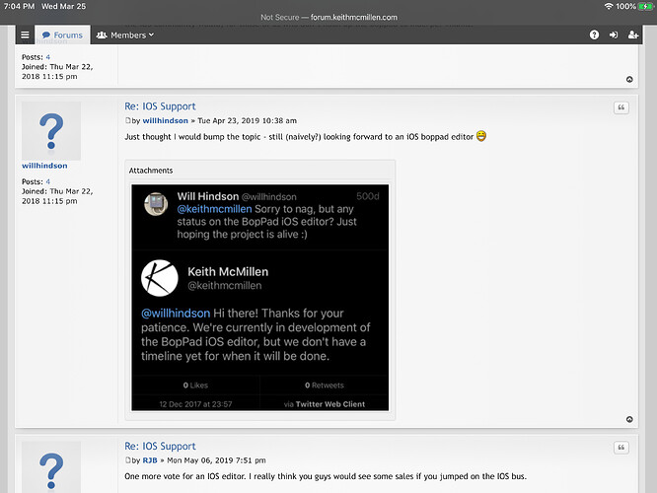Jump to top via first post's arrow
The image size is (657, 493).
[x=629, y=79]
